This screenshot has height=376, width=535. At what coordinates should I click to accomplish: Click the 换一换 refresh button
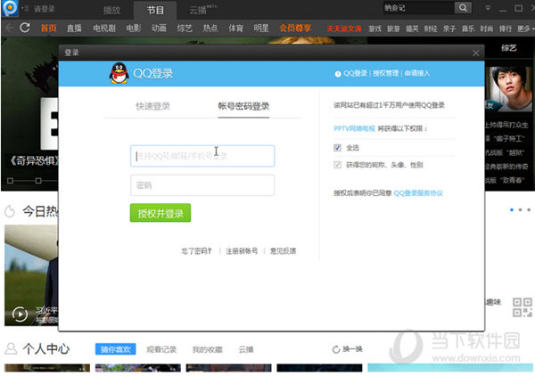[347, 349]
